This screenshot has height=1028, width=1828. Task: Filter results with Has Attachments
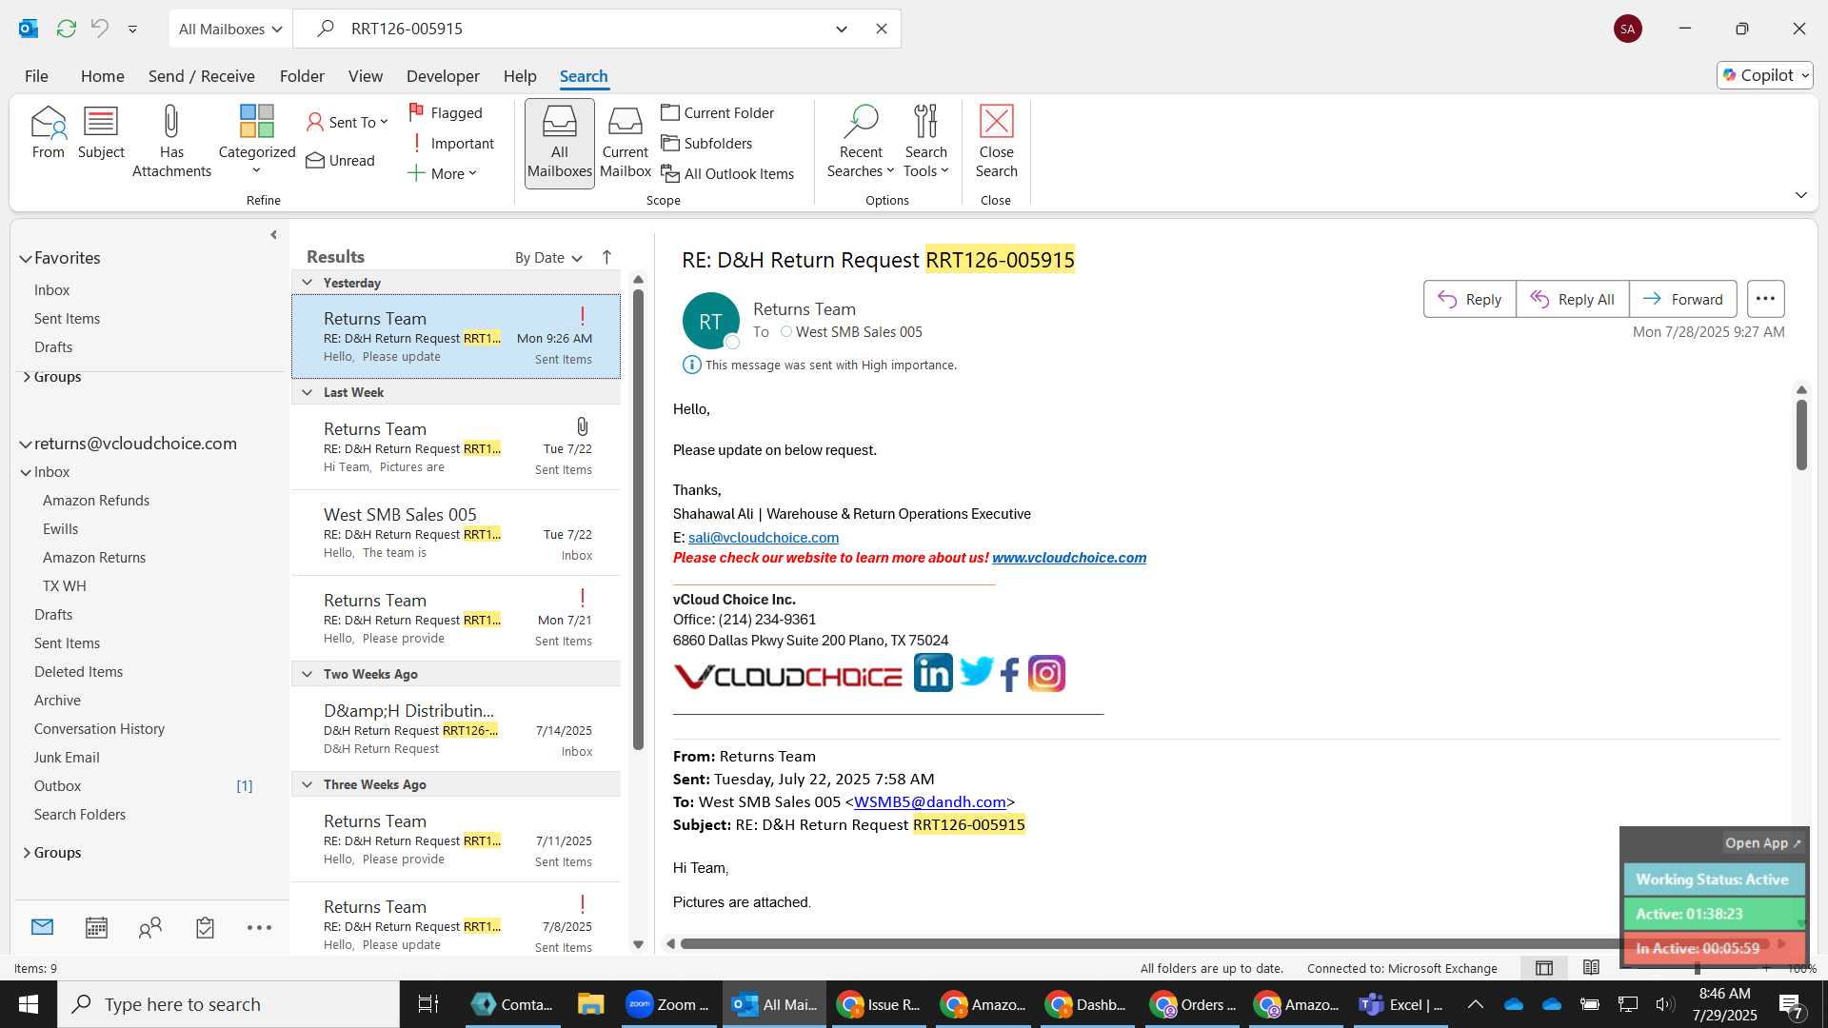coord(171,141)
